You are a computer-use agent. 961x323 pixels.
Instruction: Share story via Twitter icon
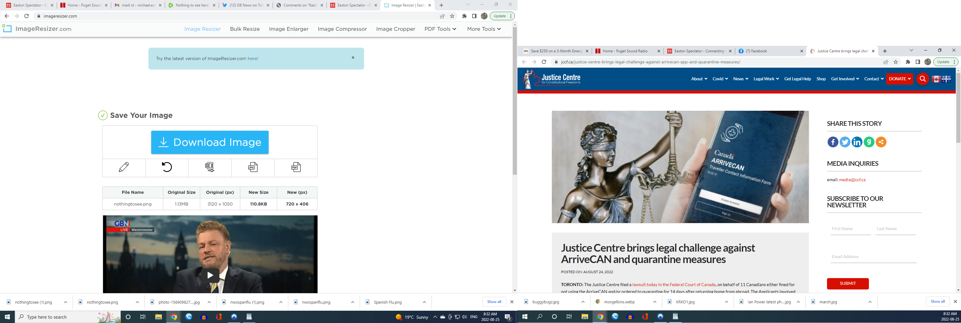click(845, 142)
